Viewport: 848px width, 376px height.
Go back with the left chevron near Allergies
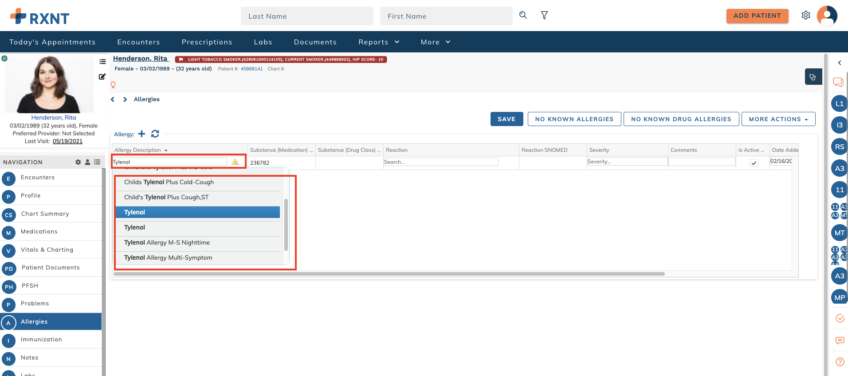click(x=113, y=99)
